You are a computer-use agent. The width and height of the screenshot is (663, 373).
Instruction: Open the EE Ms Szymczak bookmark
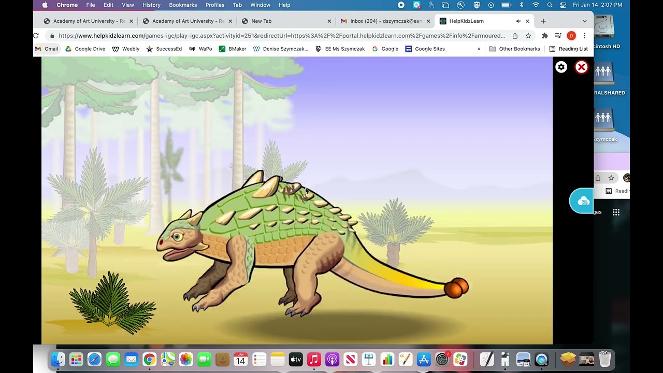(x=340, y=49)
